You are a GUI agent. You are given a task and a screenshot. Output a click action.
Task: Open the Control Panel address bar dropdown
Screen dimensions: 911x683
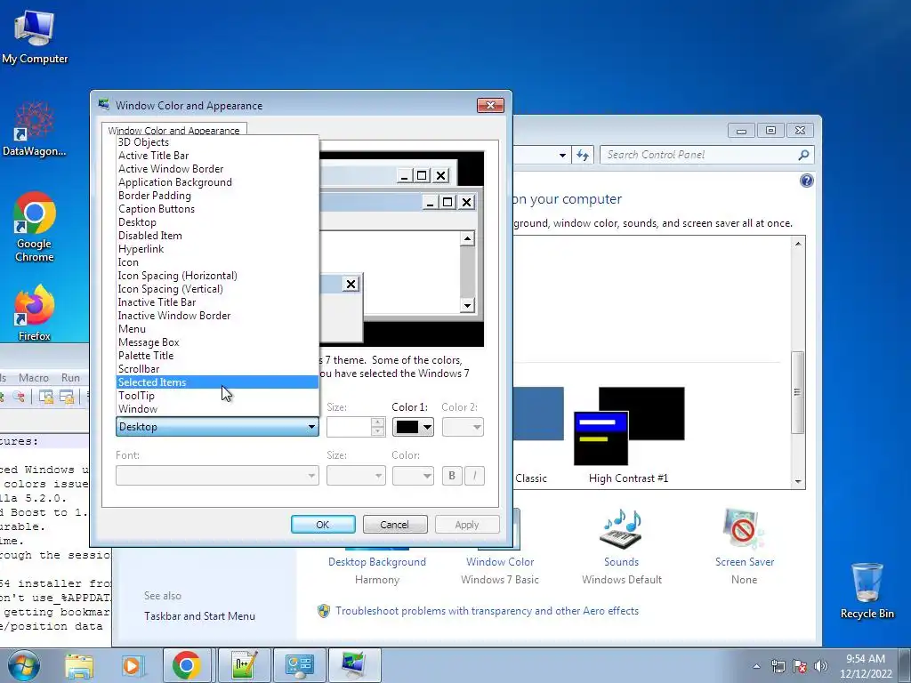pyautogui.click(x=562, y=155)
